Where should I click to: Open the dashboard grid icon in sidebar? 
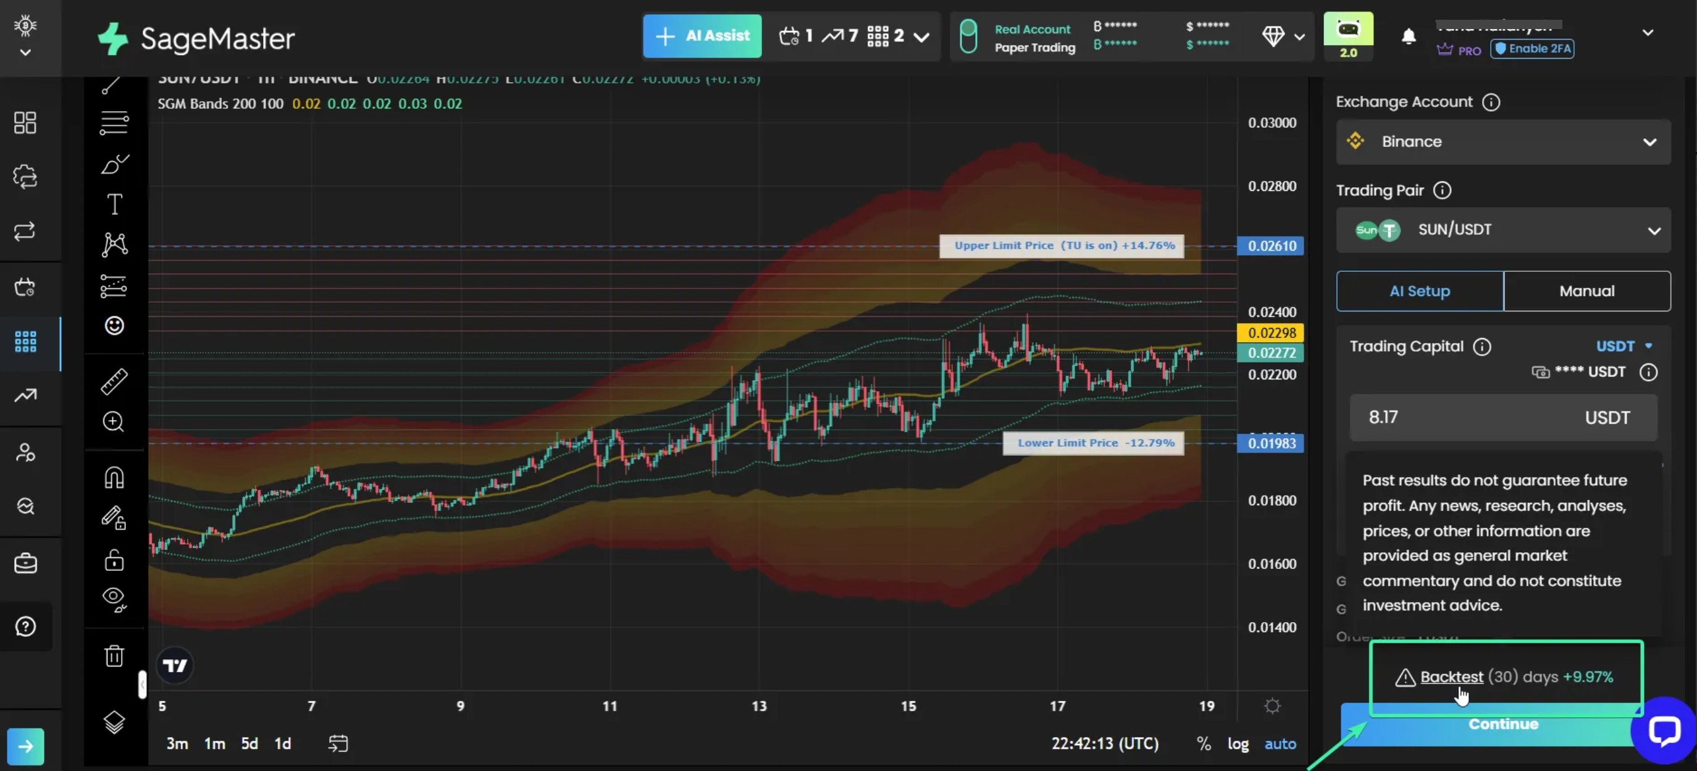point(25,122)
